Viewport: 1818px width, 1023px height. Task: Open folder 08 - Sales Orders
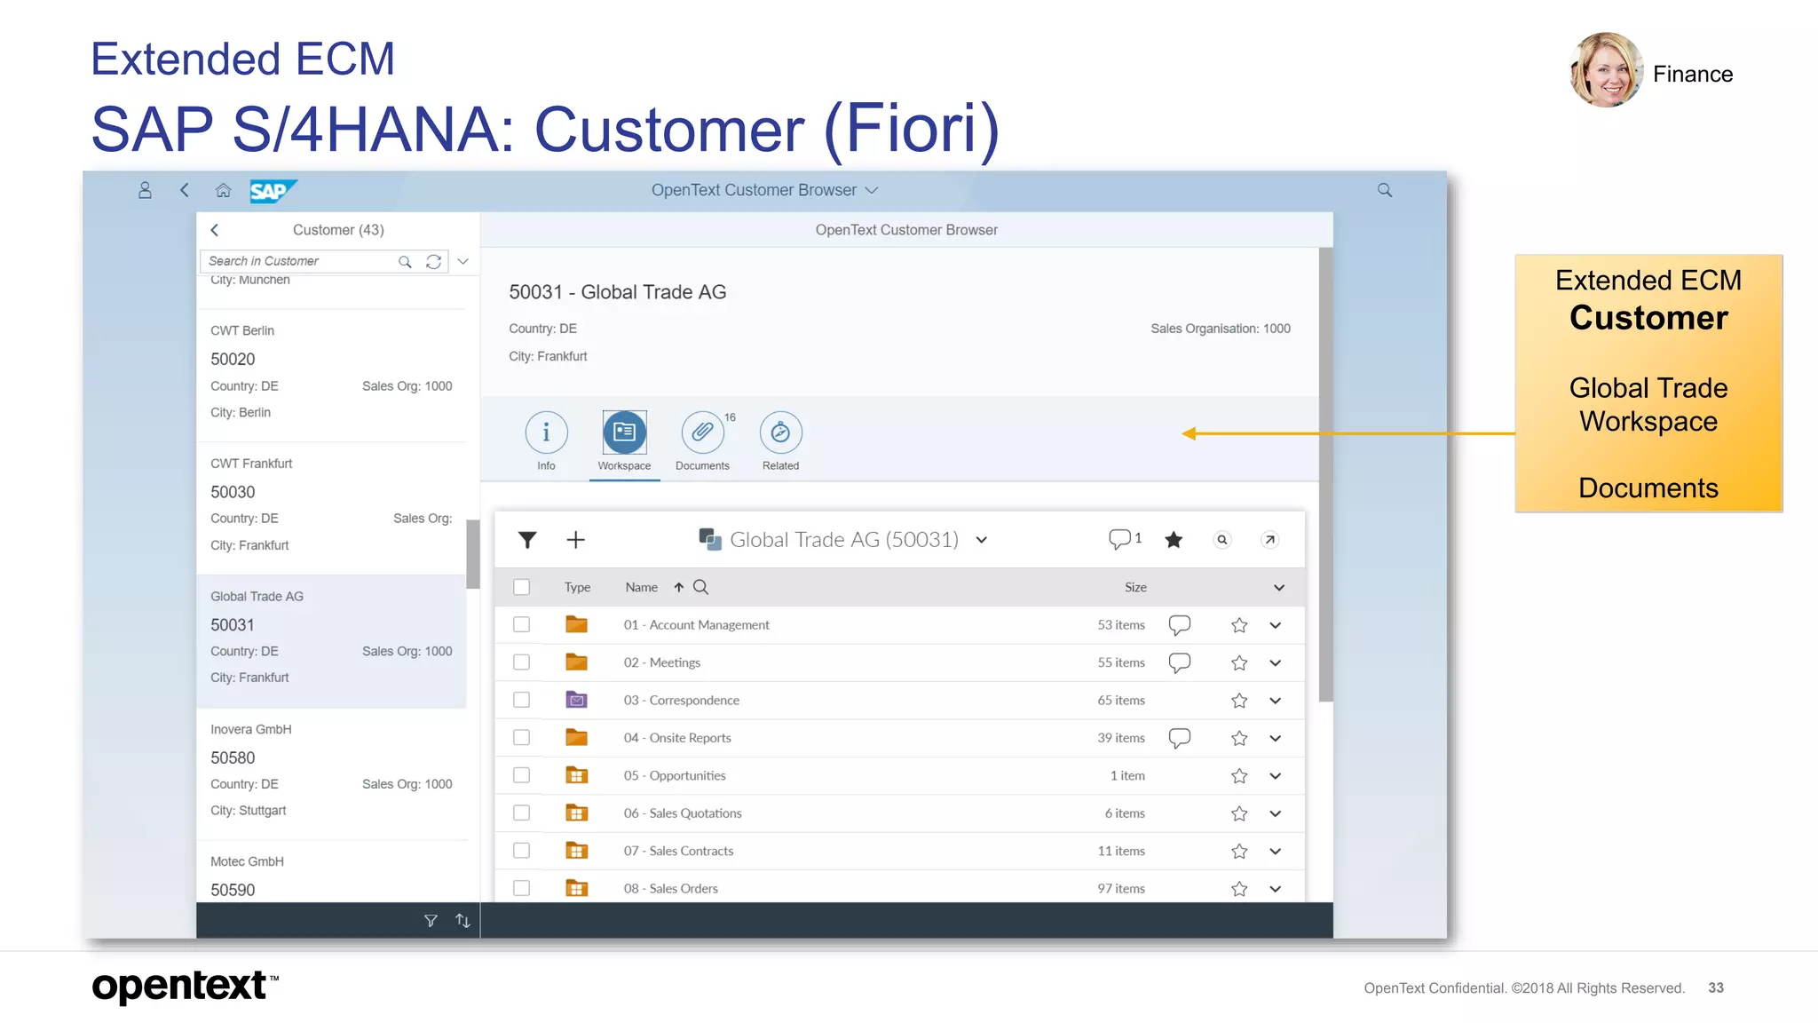(x=670, y=889)
